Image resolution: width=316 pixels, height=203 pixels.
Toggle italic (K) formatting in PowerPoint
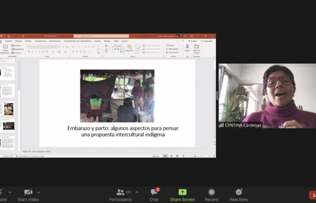pos(33,52)
